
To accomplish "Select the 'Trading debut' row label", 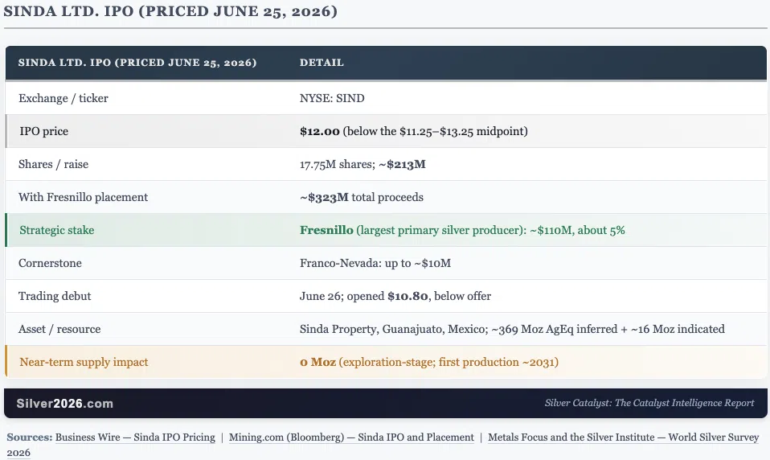I will 55,296.
